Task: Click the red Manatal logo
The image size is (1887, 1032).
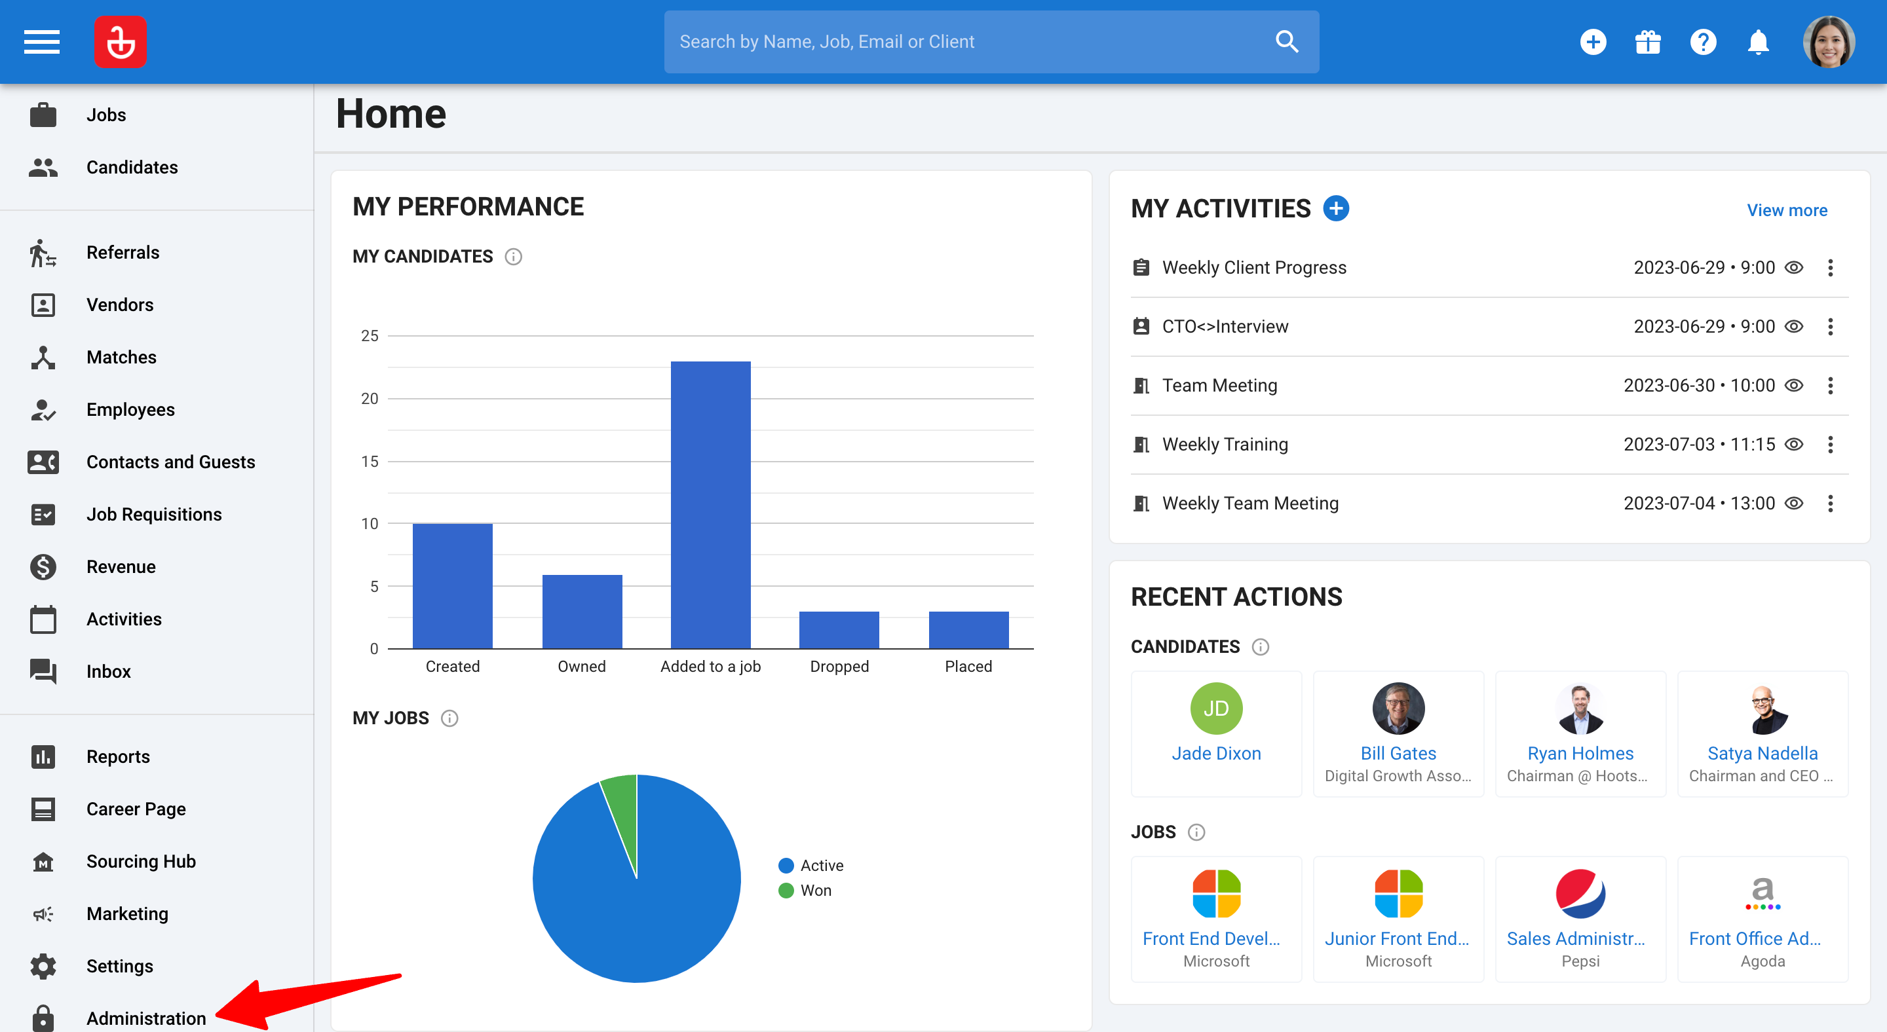Action: click(x=120, y=42)
